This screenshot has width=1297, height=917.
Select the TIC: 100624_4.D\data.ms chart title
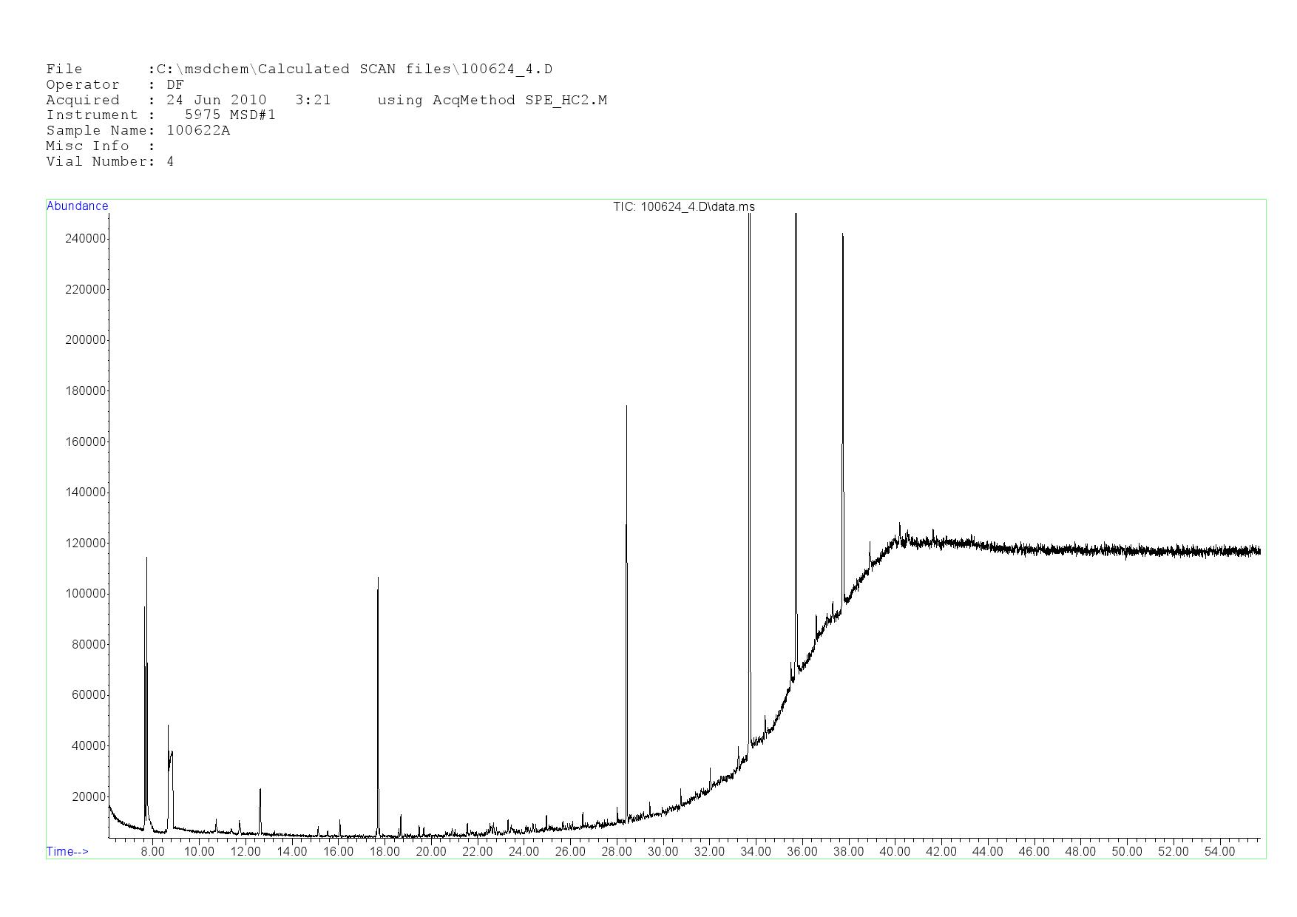point(683,207)
